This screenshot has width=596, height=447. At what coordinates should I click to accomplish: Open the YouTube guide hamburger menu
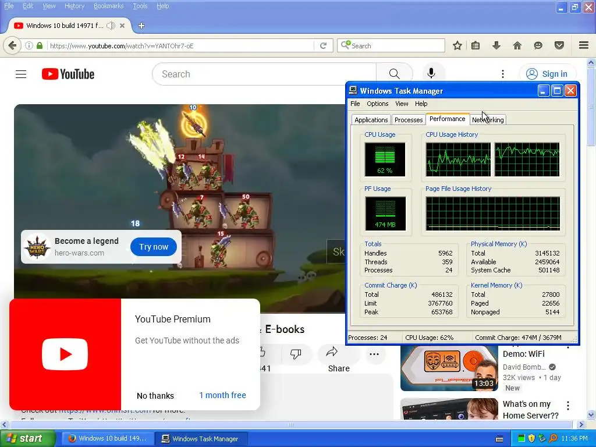click(x=21, y=74)
